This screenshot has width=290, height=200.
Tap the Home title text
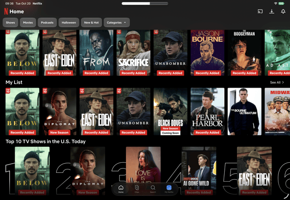(x=16, y=12)
